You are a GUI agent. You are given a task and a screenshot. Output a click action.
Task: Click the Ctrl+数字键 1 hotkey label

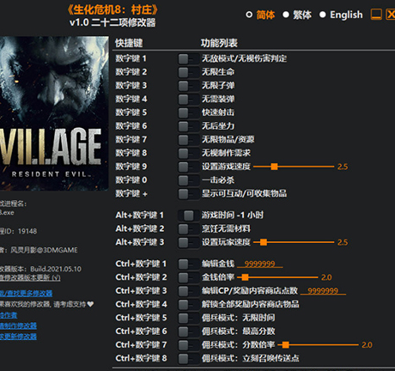[141, 264]
